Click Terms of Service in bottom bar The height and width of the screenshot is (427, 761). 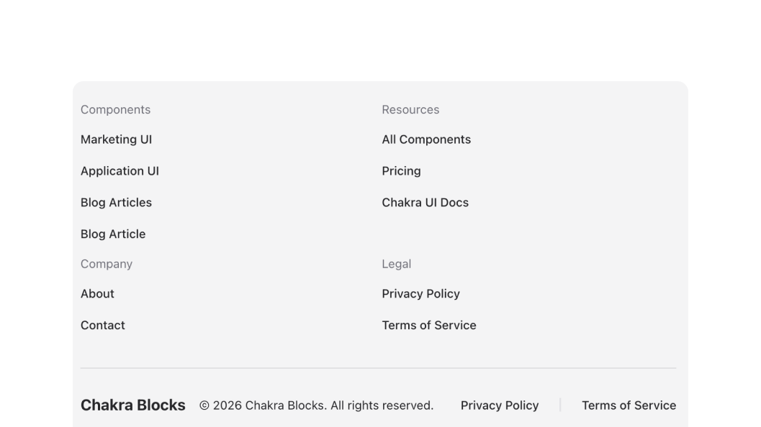tap(629, 405)
